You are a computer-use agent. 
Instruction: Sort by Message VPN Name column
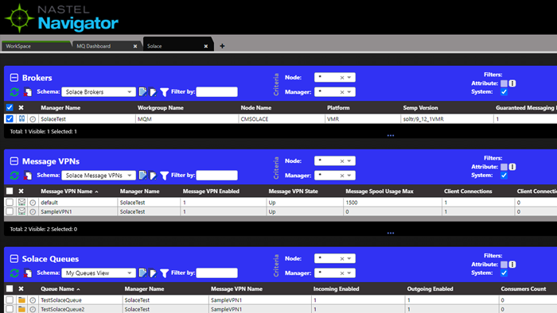[66, 191]
